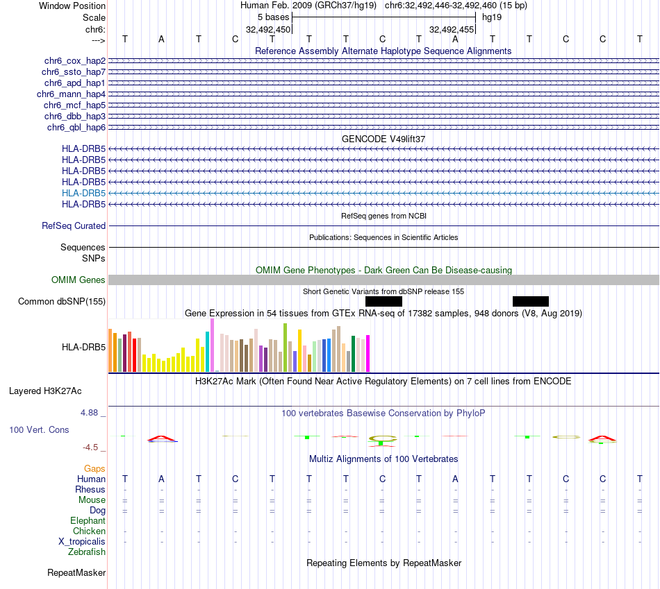
Task: Select the Zebrafish species label
Action: pos(87,552)
